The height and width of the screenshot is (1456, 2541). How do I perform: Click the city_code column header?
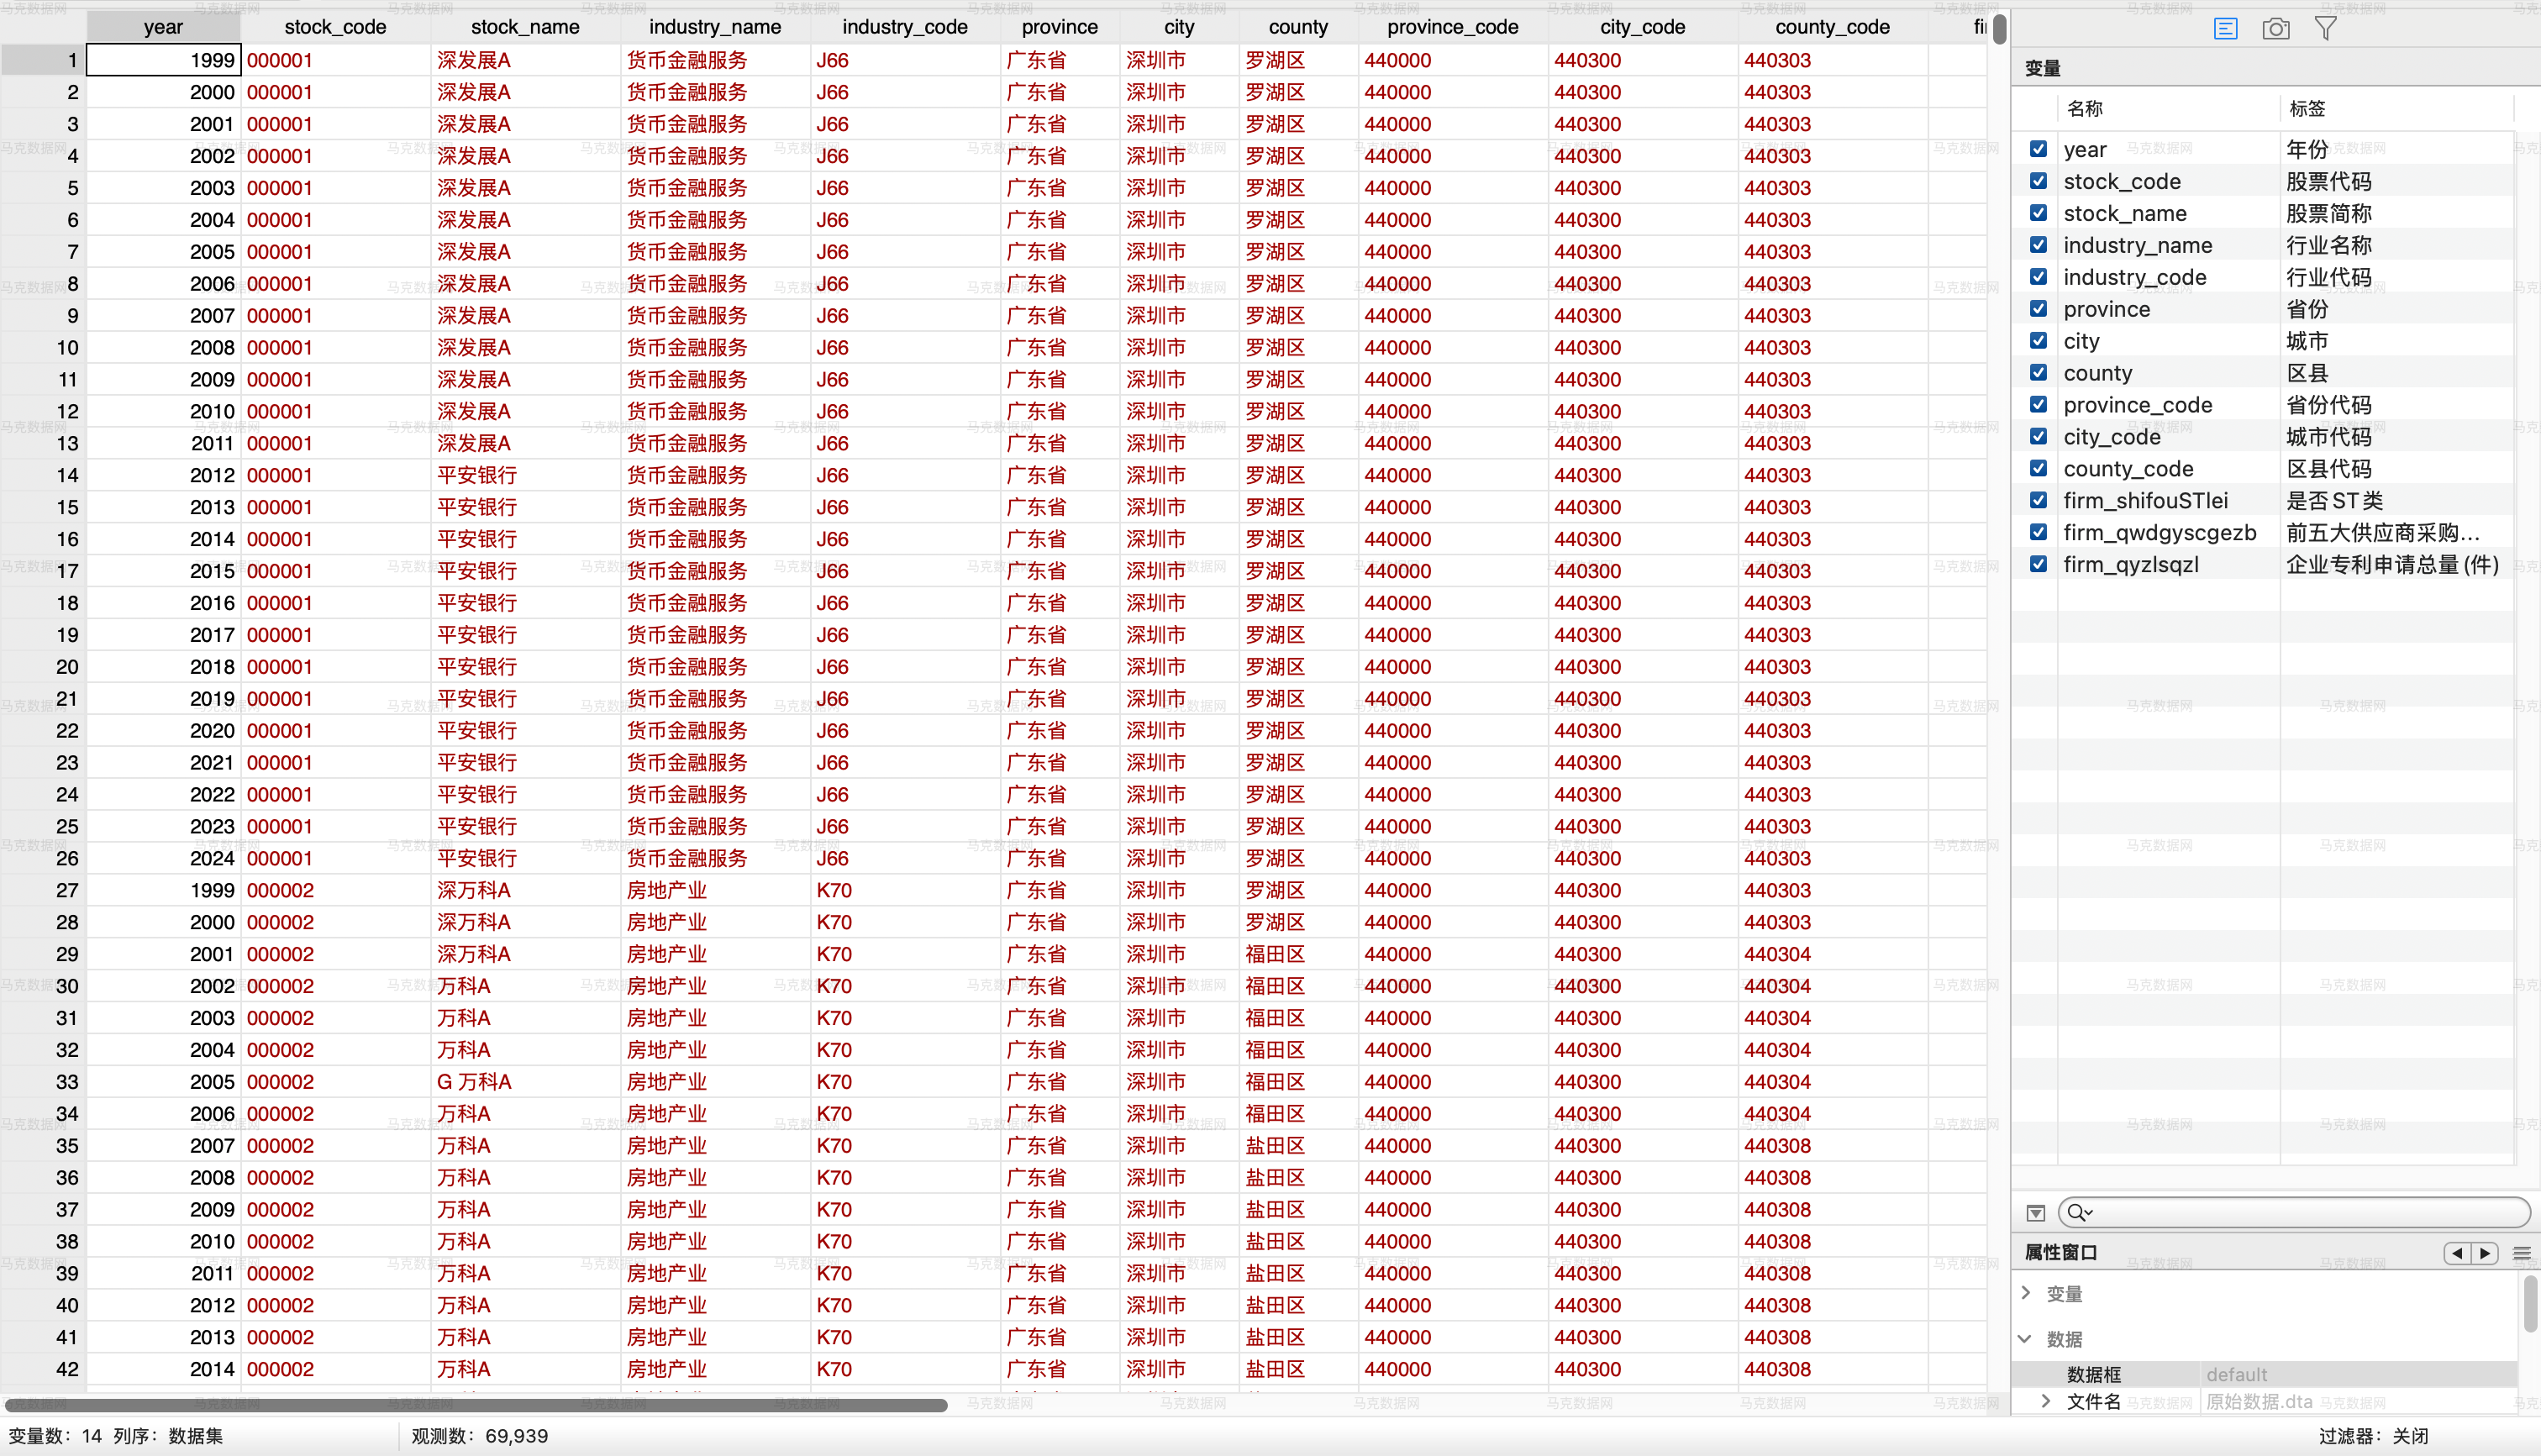(1642, 27)
